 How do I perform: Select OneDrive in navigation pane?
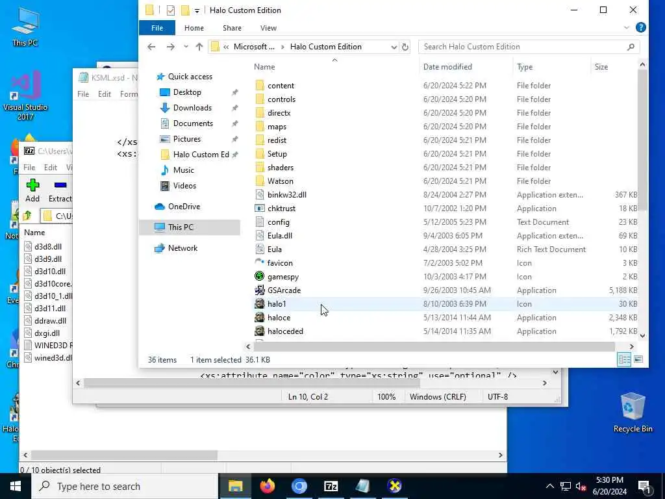click(184, 207)
